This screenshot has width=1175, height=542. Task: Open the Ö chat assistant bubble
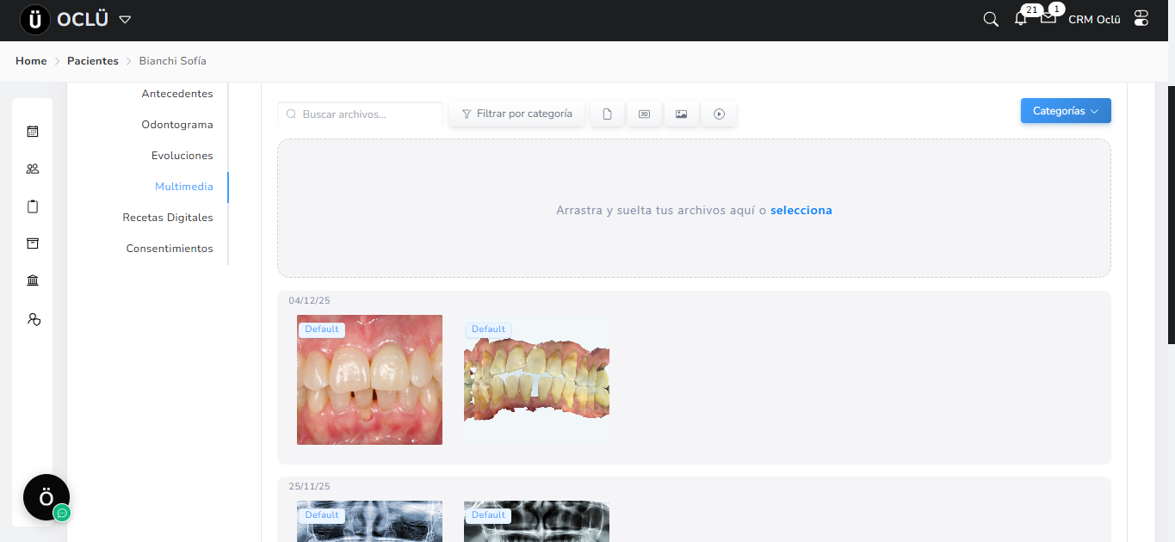(x=46, y=497)
